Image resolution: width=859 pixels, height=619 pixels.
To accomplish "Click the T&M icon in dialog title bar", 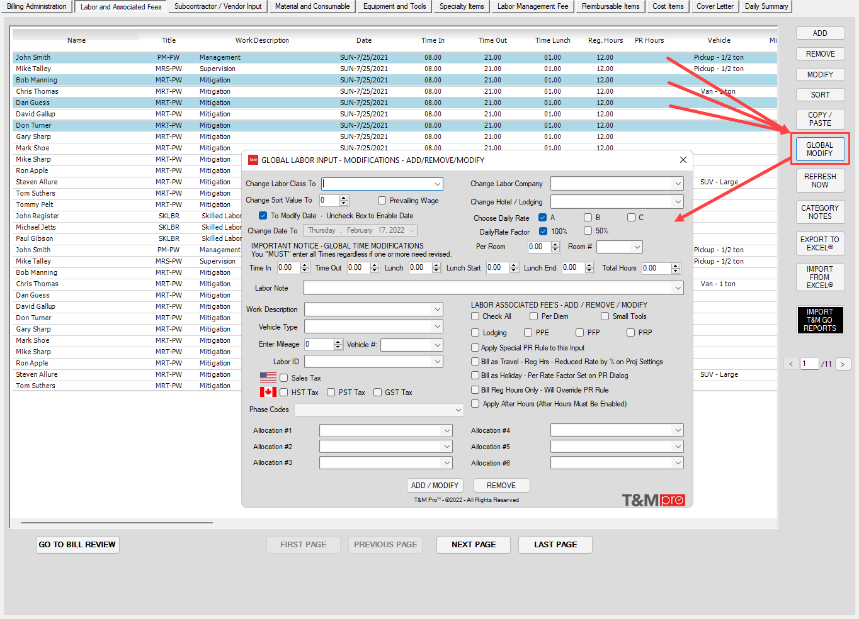I will tap(253, 160).
